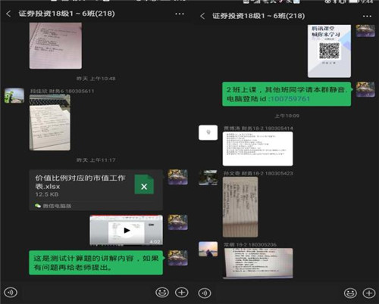Screen dimensions: 379x304
Task: Tap timestamp 昨天 上午11:17
Action: 96,160
